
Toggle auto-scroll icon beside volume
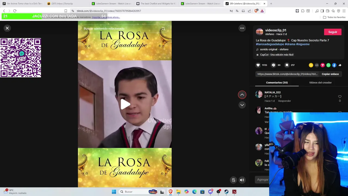(234, 180)
